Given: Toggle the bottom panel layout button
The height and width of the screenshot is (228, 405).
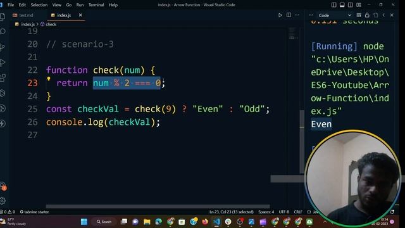Looking at the screenshot, I should [x=342, y=5].
